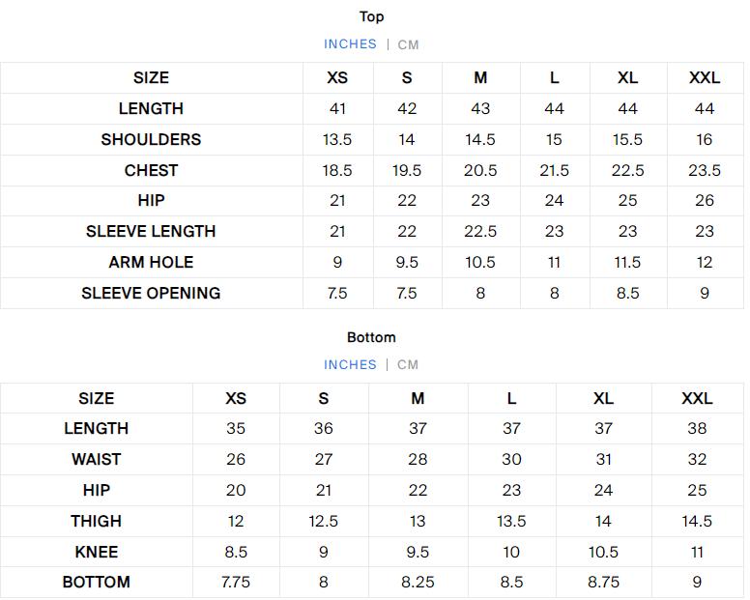Select the ARM HOLE row label
750x600 pixels.
(x=151, y=263)
